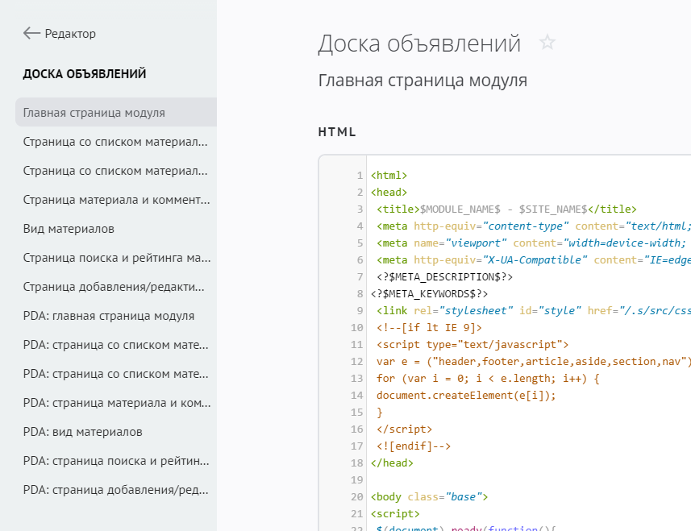Open first Страница со списком материалов item
This screenshot has width=691, height=531.
pos(115,142)
